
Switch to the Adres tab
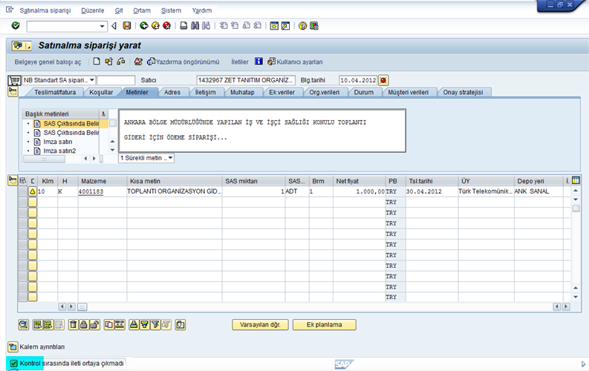click(x=172, y=92)
